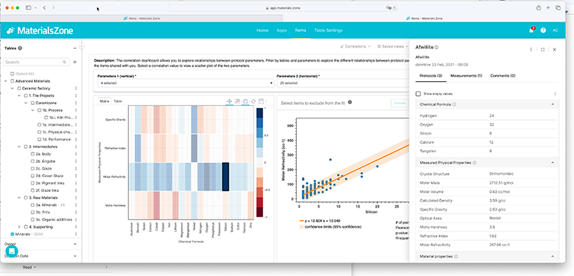Select the pan tool above the heatmap
The image size is (574, 276).
(x=229, y=101)
